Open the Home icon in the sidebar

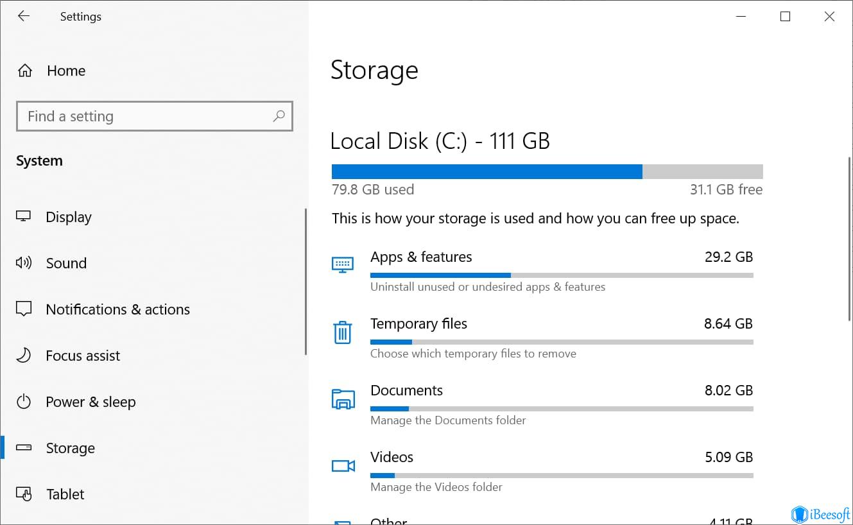point(25,71)
